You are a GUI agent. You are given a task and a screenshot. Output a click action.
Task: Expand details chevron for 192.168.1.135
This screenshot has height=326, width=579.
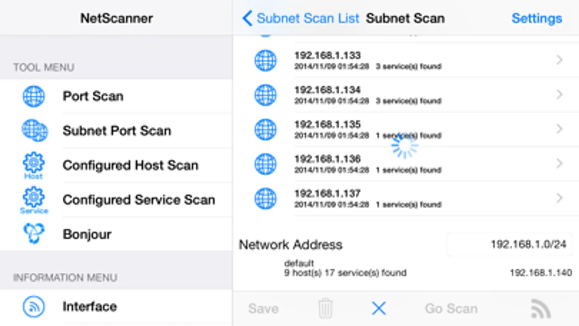click(x=559, y=129)
